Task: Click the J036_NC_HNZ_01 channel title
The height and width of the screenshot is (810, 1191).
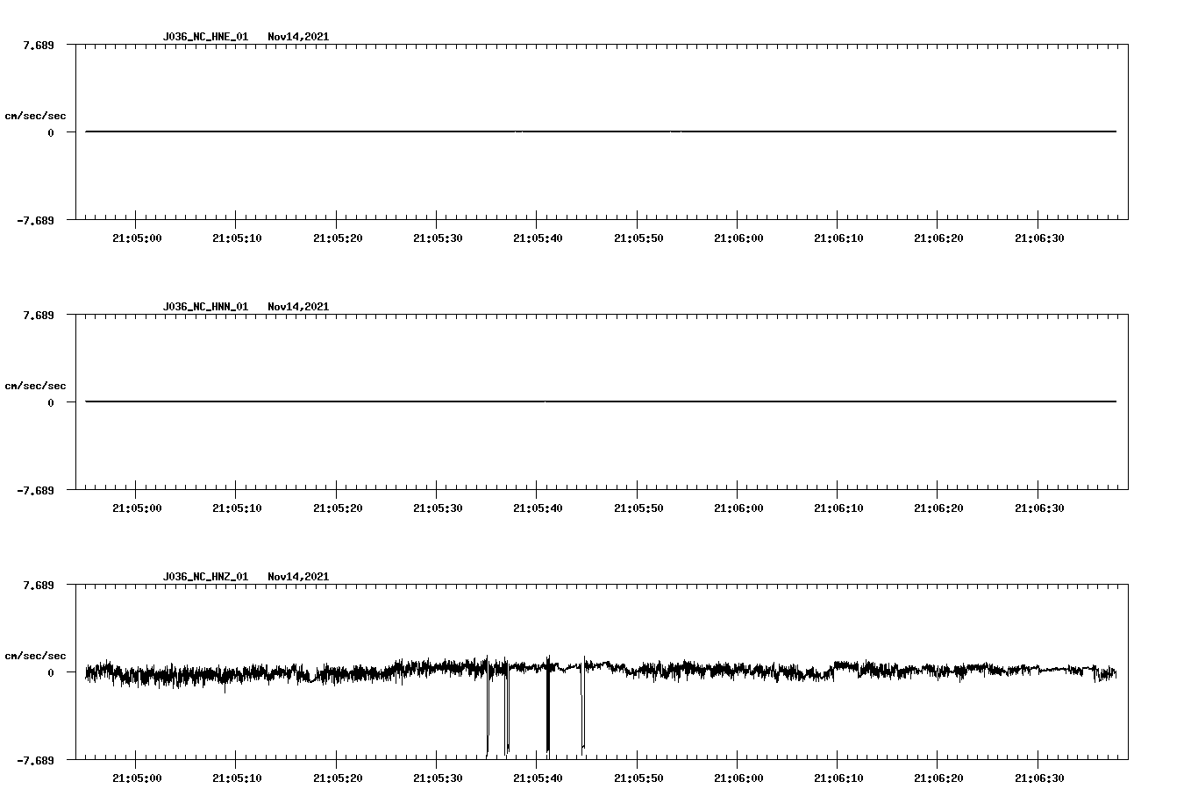Action: (205, 577)
